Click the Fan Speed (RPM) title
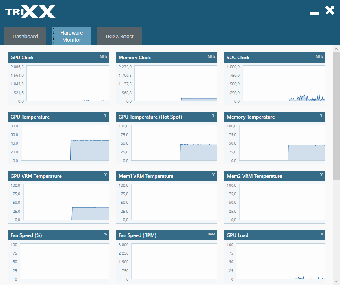 [137, 235]
